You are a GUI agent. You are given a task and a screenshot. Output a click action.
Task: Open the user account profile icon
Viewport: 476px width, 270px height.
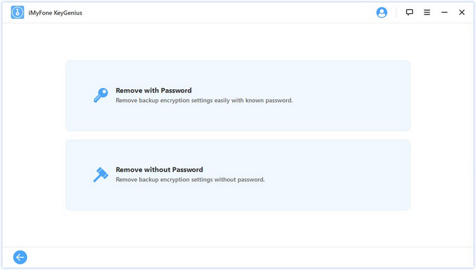(x=381, y=13)
